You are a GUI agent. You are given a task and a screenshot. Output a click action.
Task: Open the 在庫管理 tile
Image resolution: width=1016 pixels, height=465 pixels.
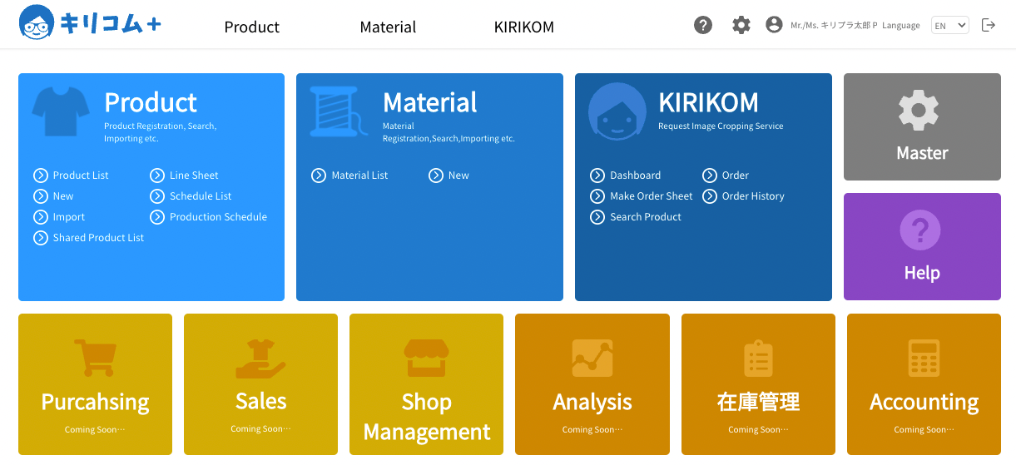coord(758,384)
